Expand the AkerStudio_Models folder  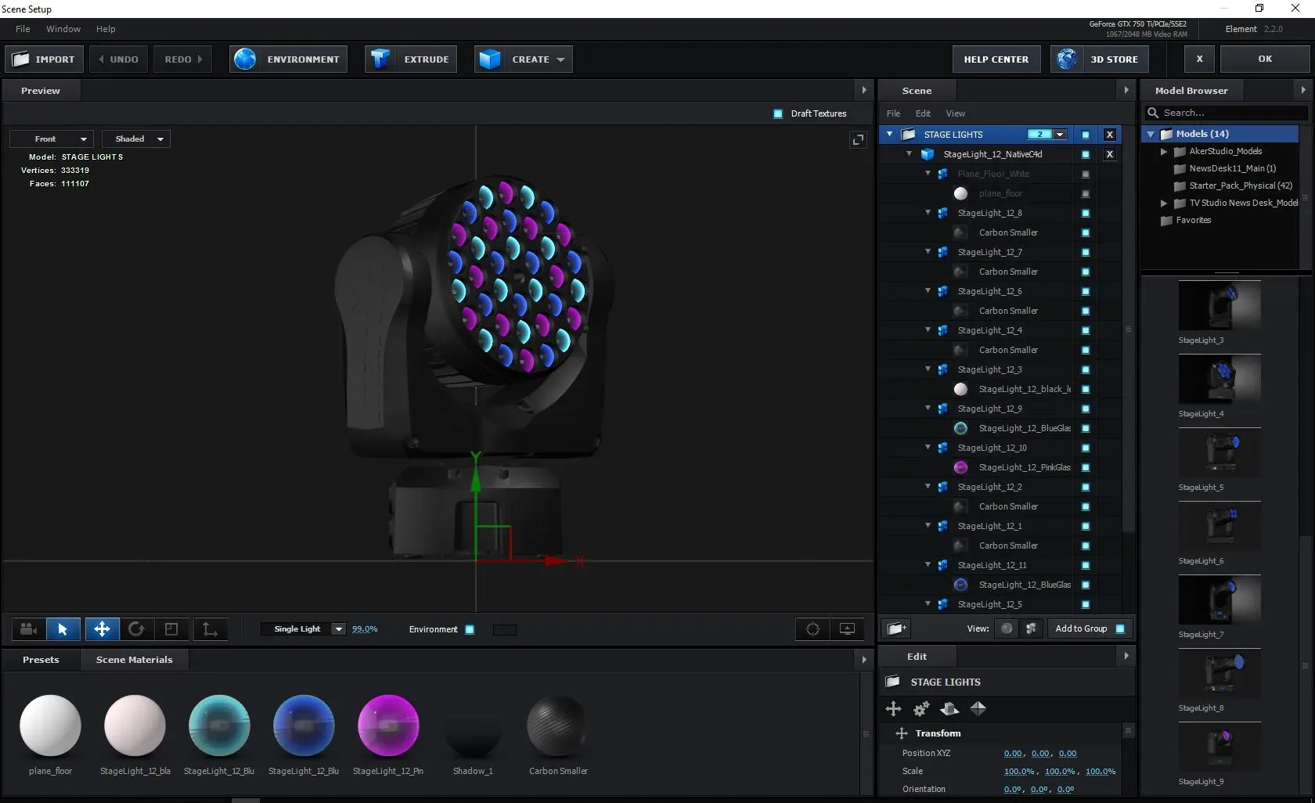1164,152
